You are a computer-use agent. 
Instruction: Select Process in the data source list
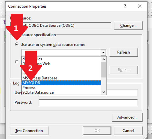click(x=61, y=88)
